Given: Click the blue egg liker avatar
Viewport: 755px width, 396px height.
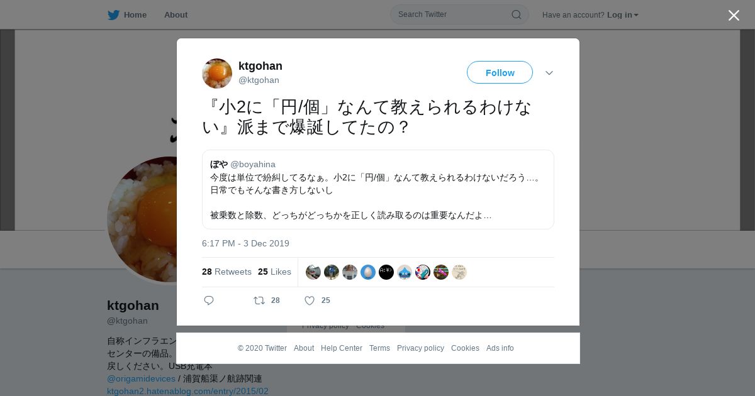Looking at the screenshot, I should [x=368, y=272].
